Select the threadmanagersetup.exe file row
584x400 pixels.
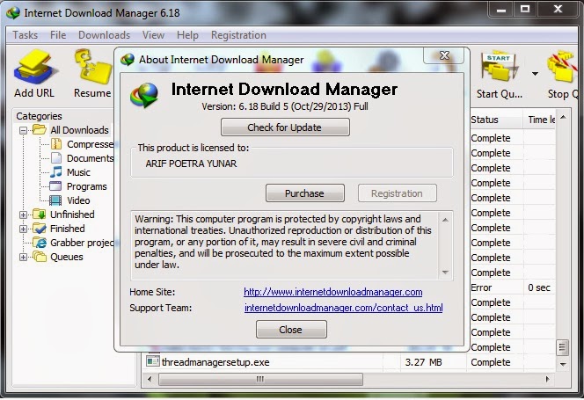coord(349,361)
